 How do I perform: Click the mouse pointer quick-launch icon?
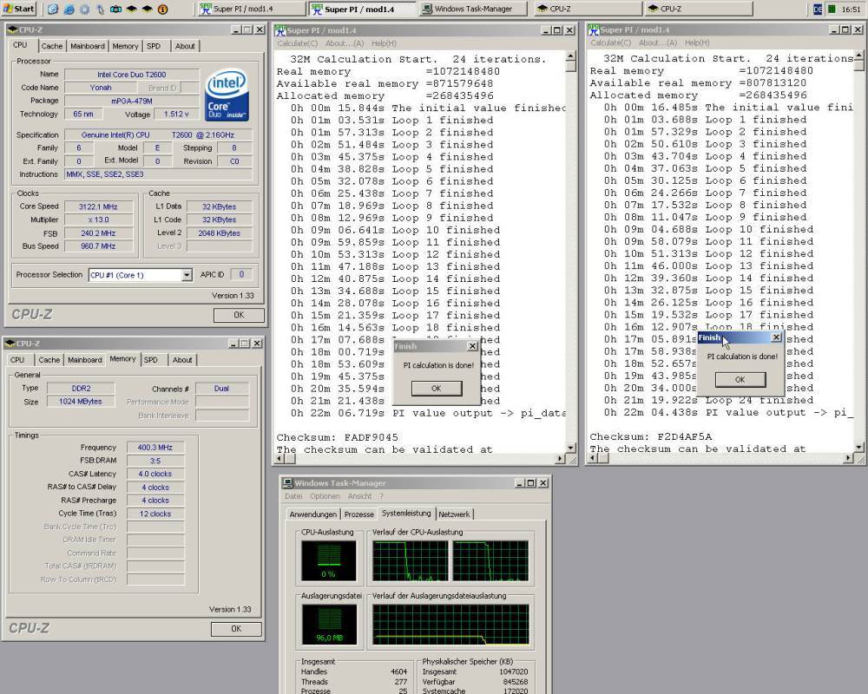100,10
